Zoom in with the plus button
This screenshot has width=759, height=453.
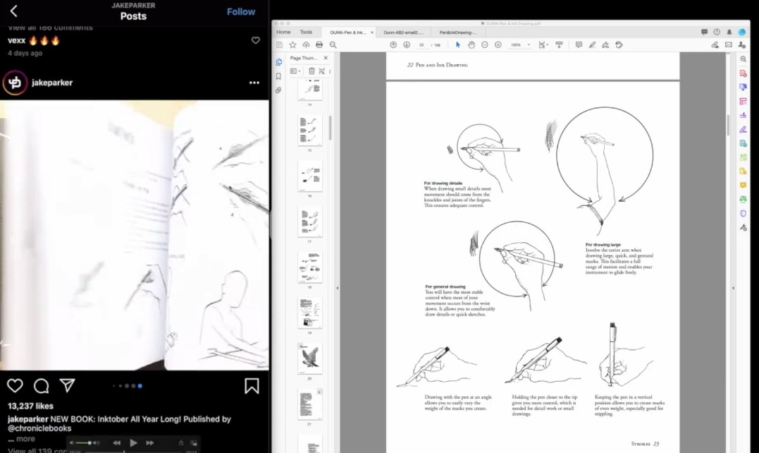coord(498,45)
